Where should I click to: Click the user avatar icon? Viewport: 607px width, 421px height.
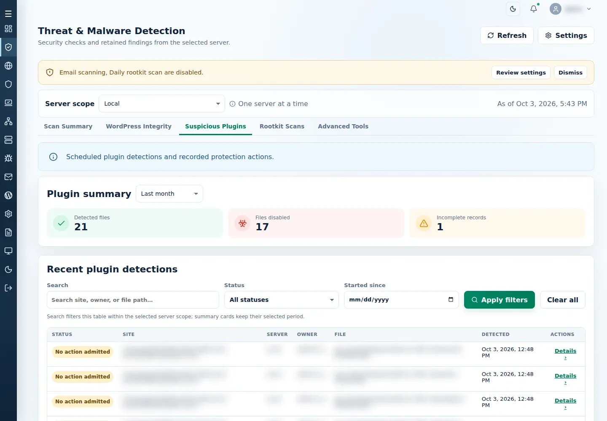coord(556,9)
